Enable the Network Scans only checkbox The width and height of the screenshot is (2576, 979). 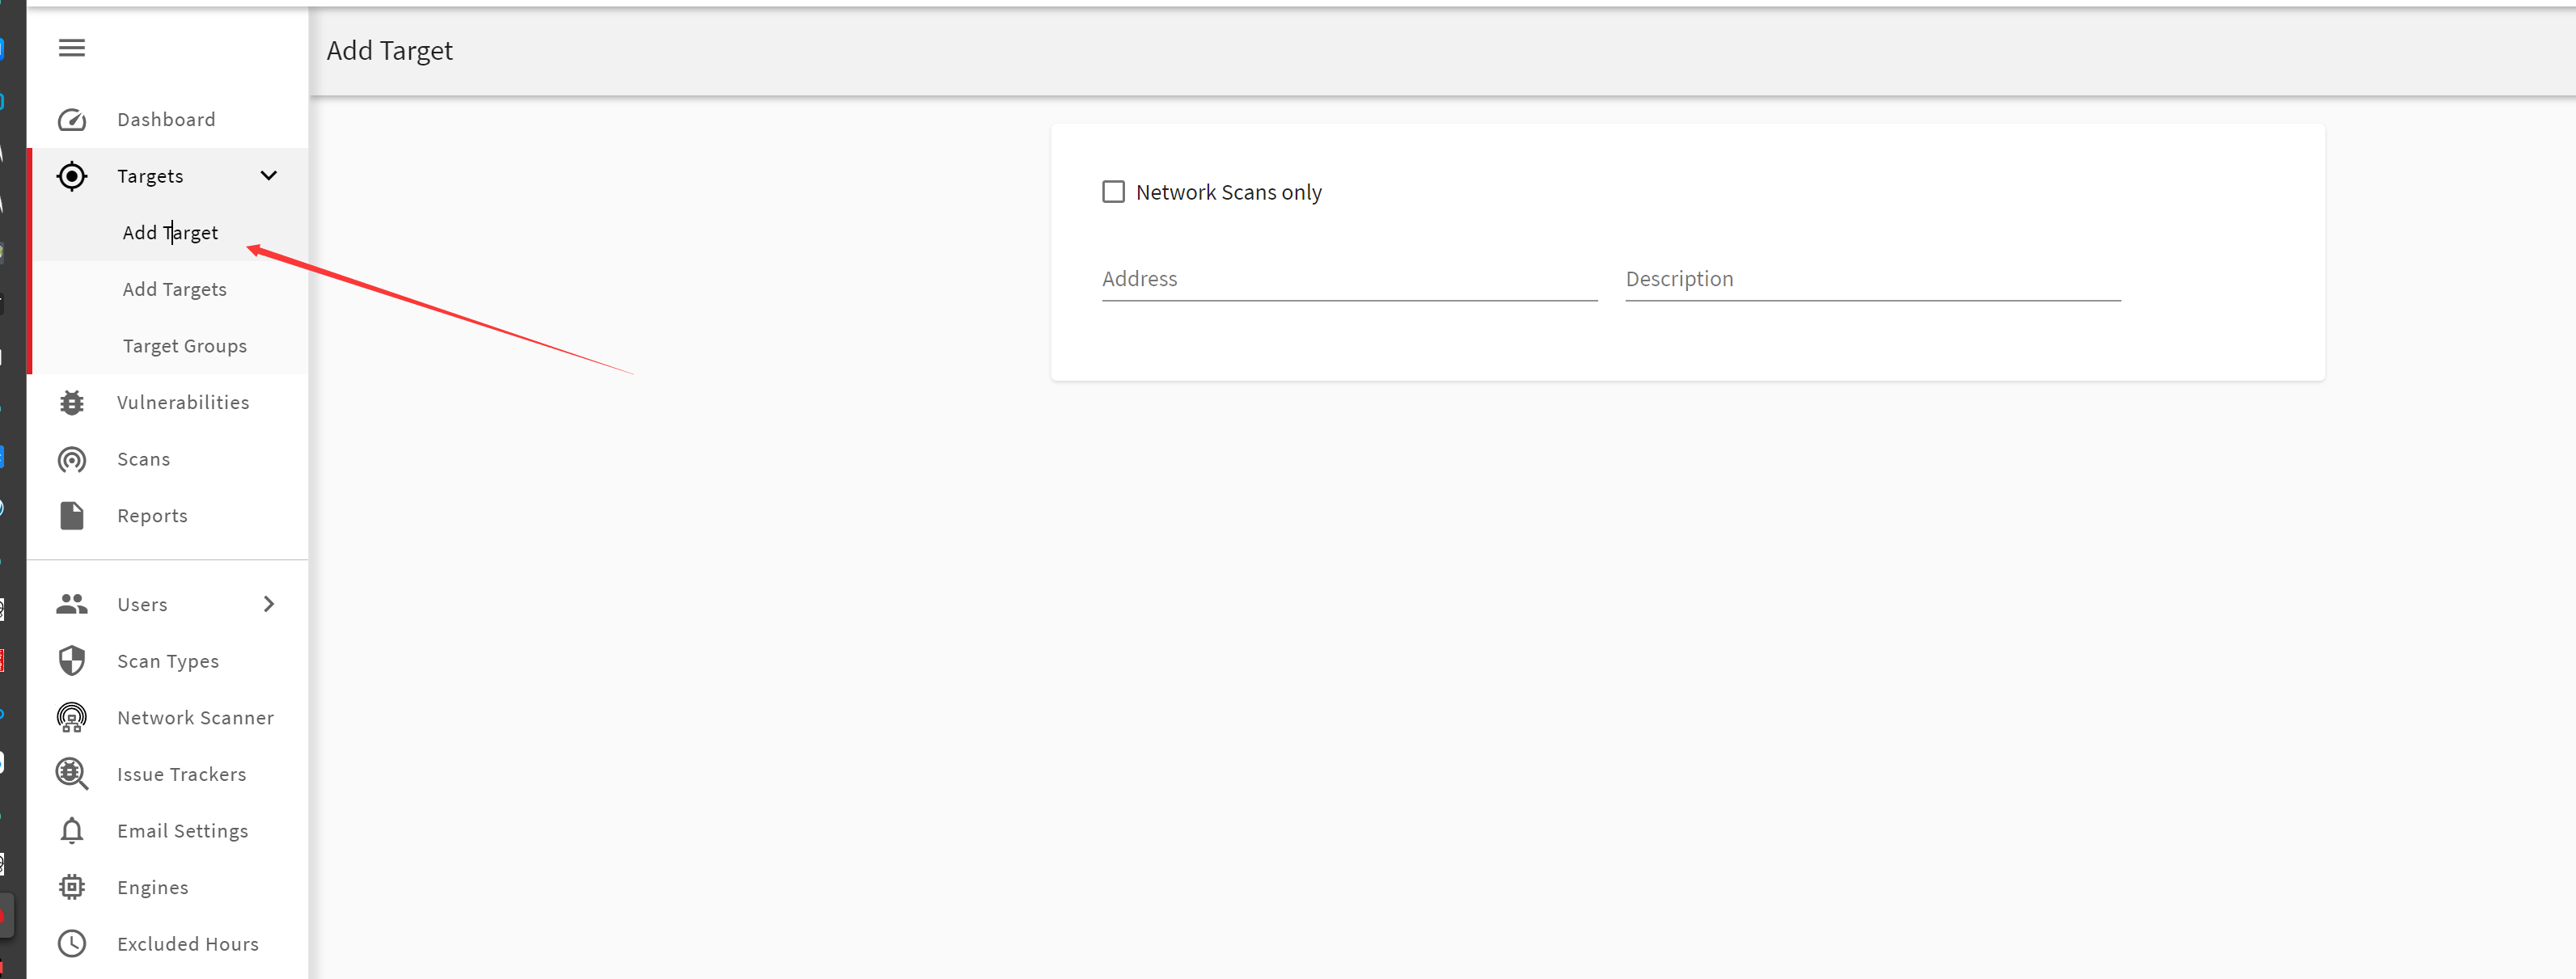1113,192
